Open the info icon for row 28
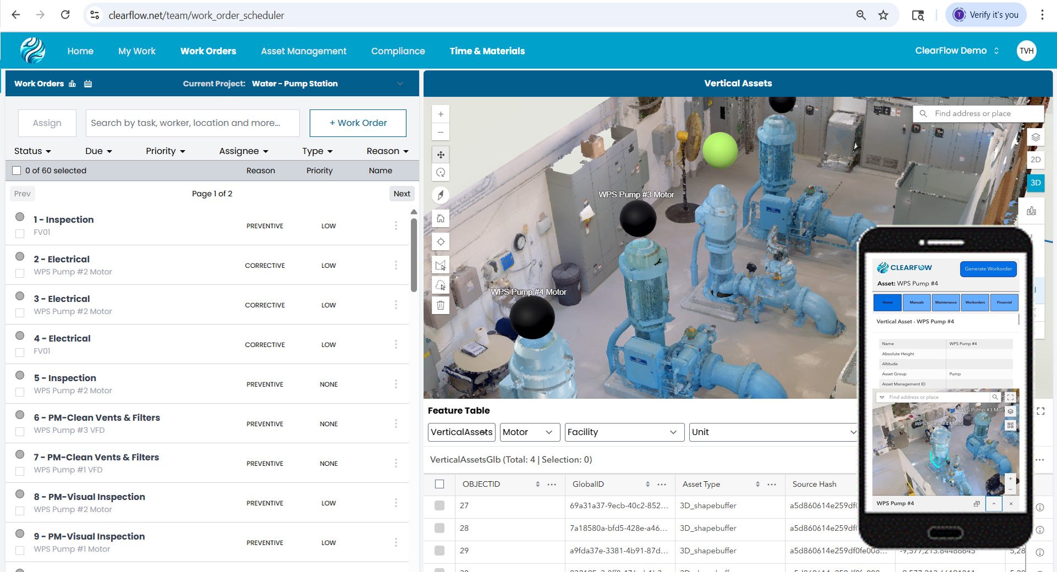Image resolution: width=1057 pixels, height=572 pixels. click(x=1040, y=530)
